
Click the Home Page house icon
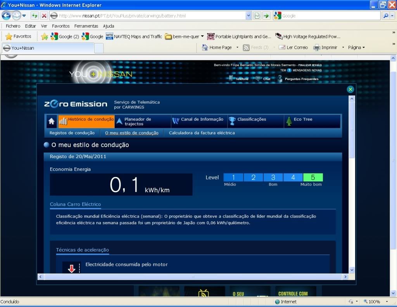pos(205,47)
